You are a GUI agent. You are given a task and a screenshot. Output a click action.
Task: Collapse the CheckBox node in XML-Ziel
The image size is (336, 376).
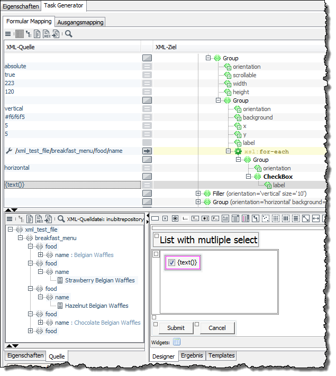pos(248,177)
